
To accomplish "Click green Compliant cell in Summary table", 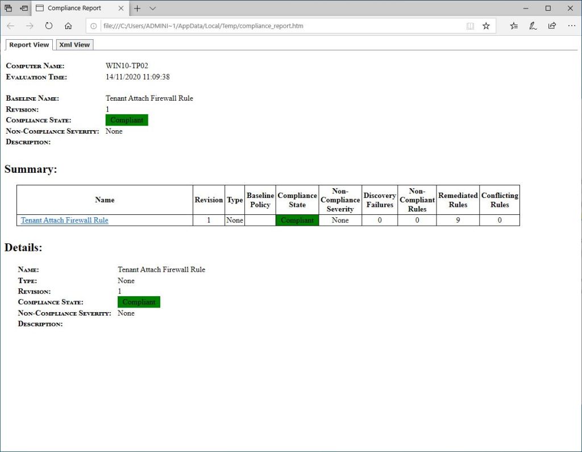I will 297,221.
